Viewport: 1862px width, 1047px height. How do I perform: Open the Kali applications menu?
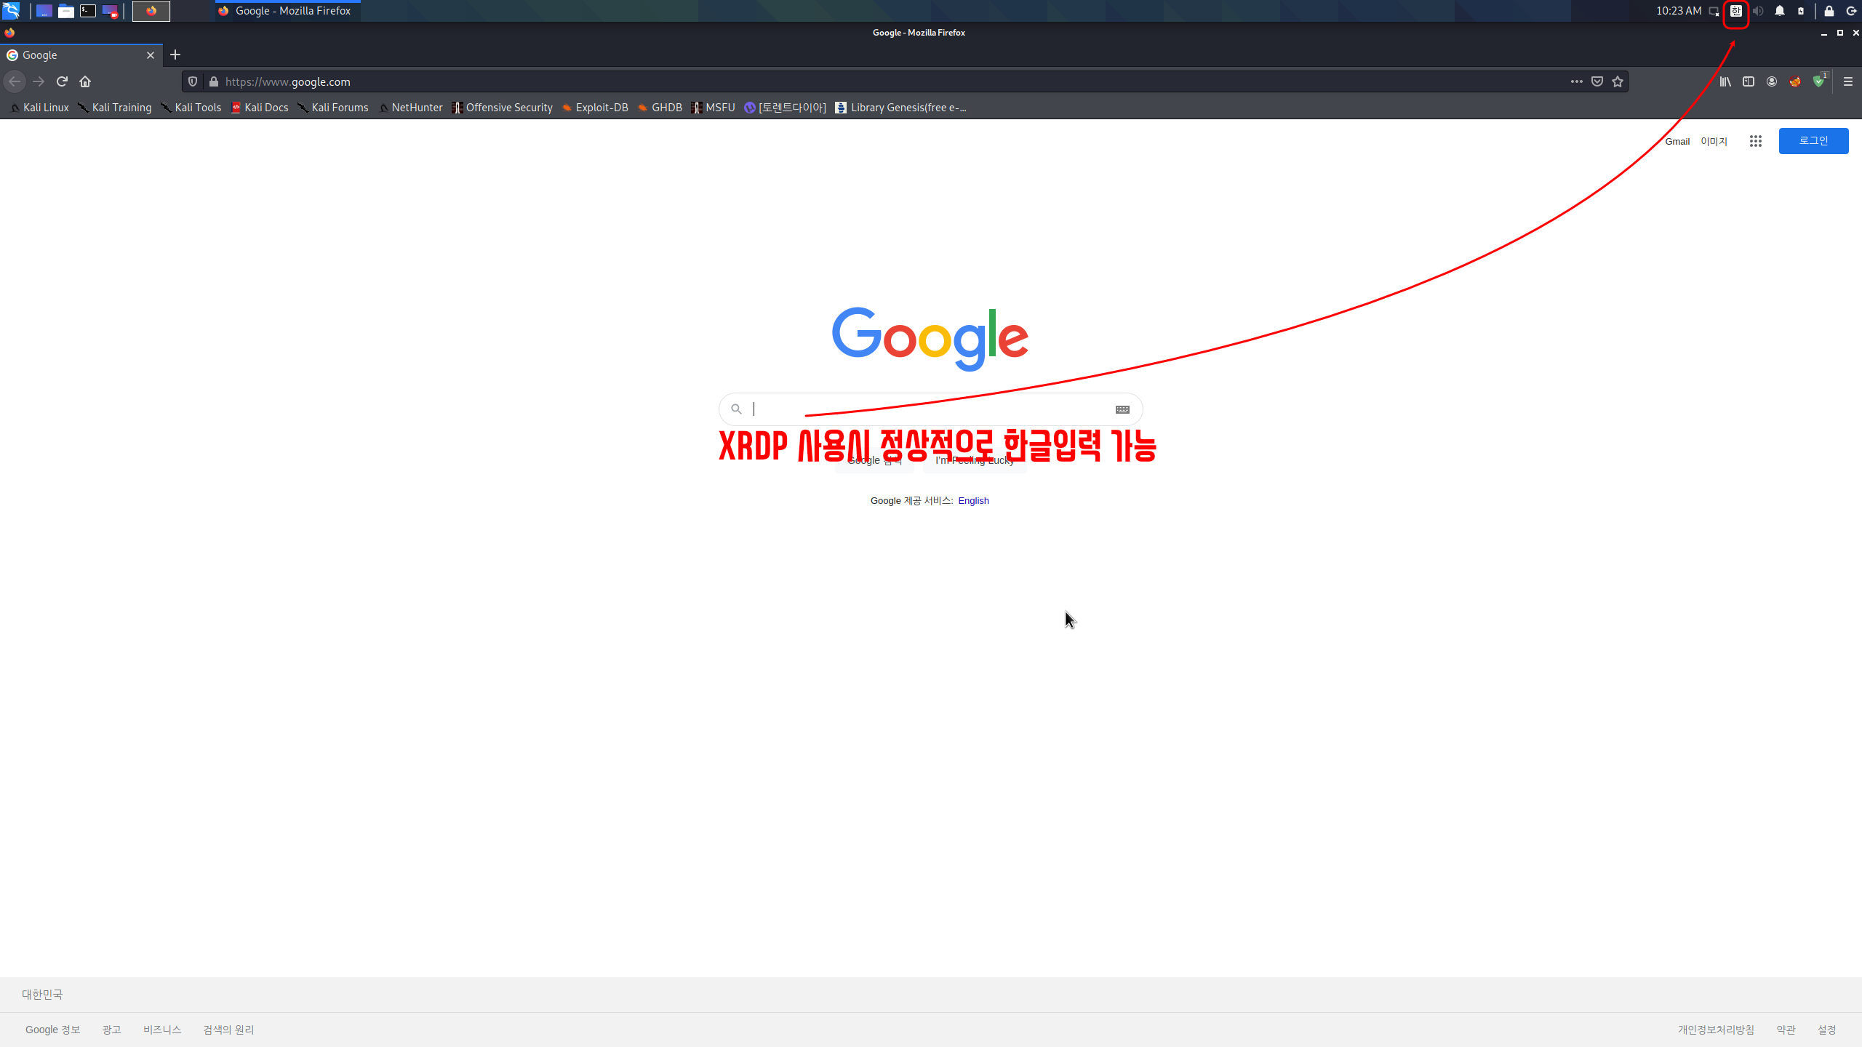pos(11,11)
